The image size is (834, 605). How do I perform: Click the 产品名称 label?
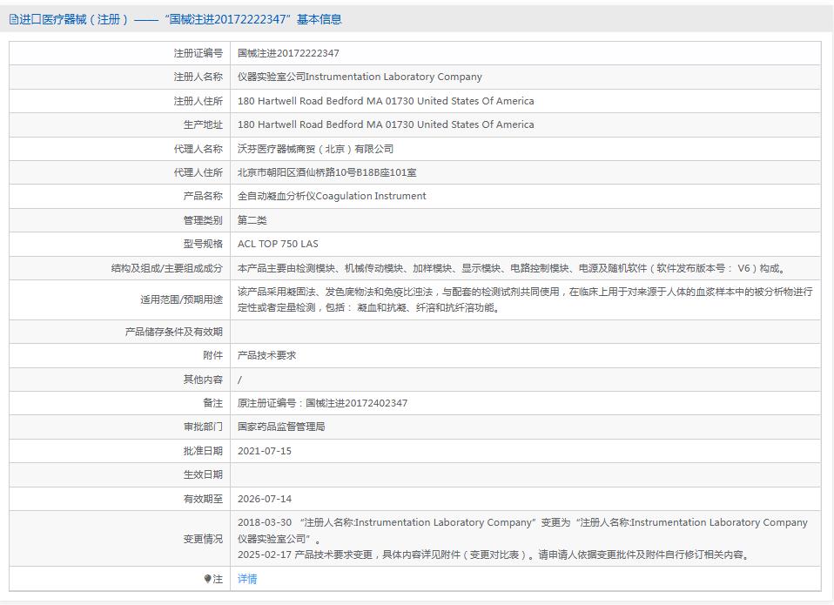203,196
